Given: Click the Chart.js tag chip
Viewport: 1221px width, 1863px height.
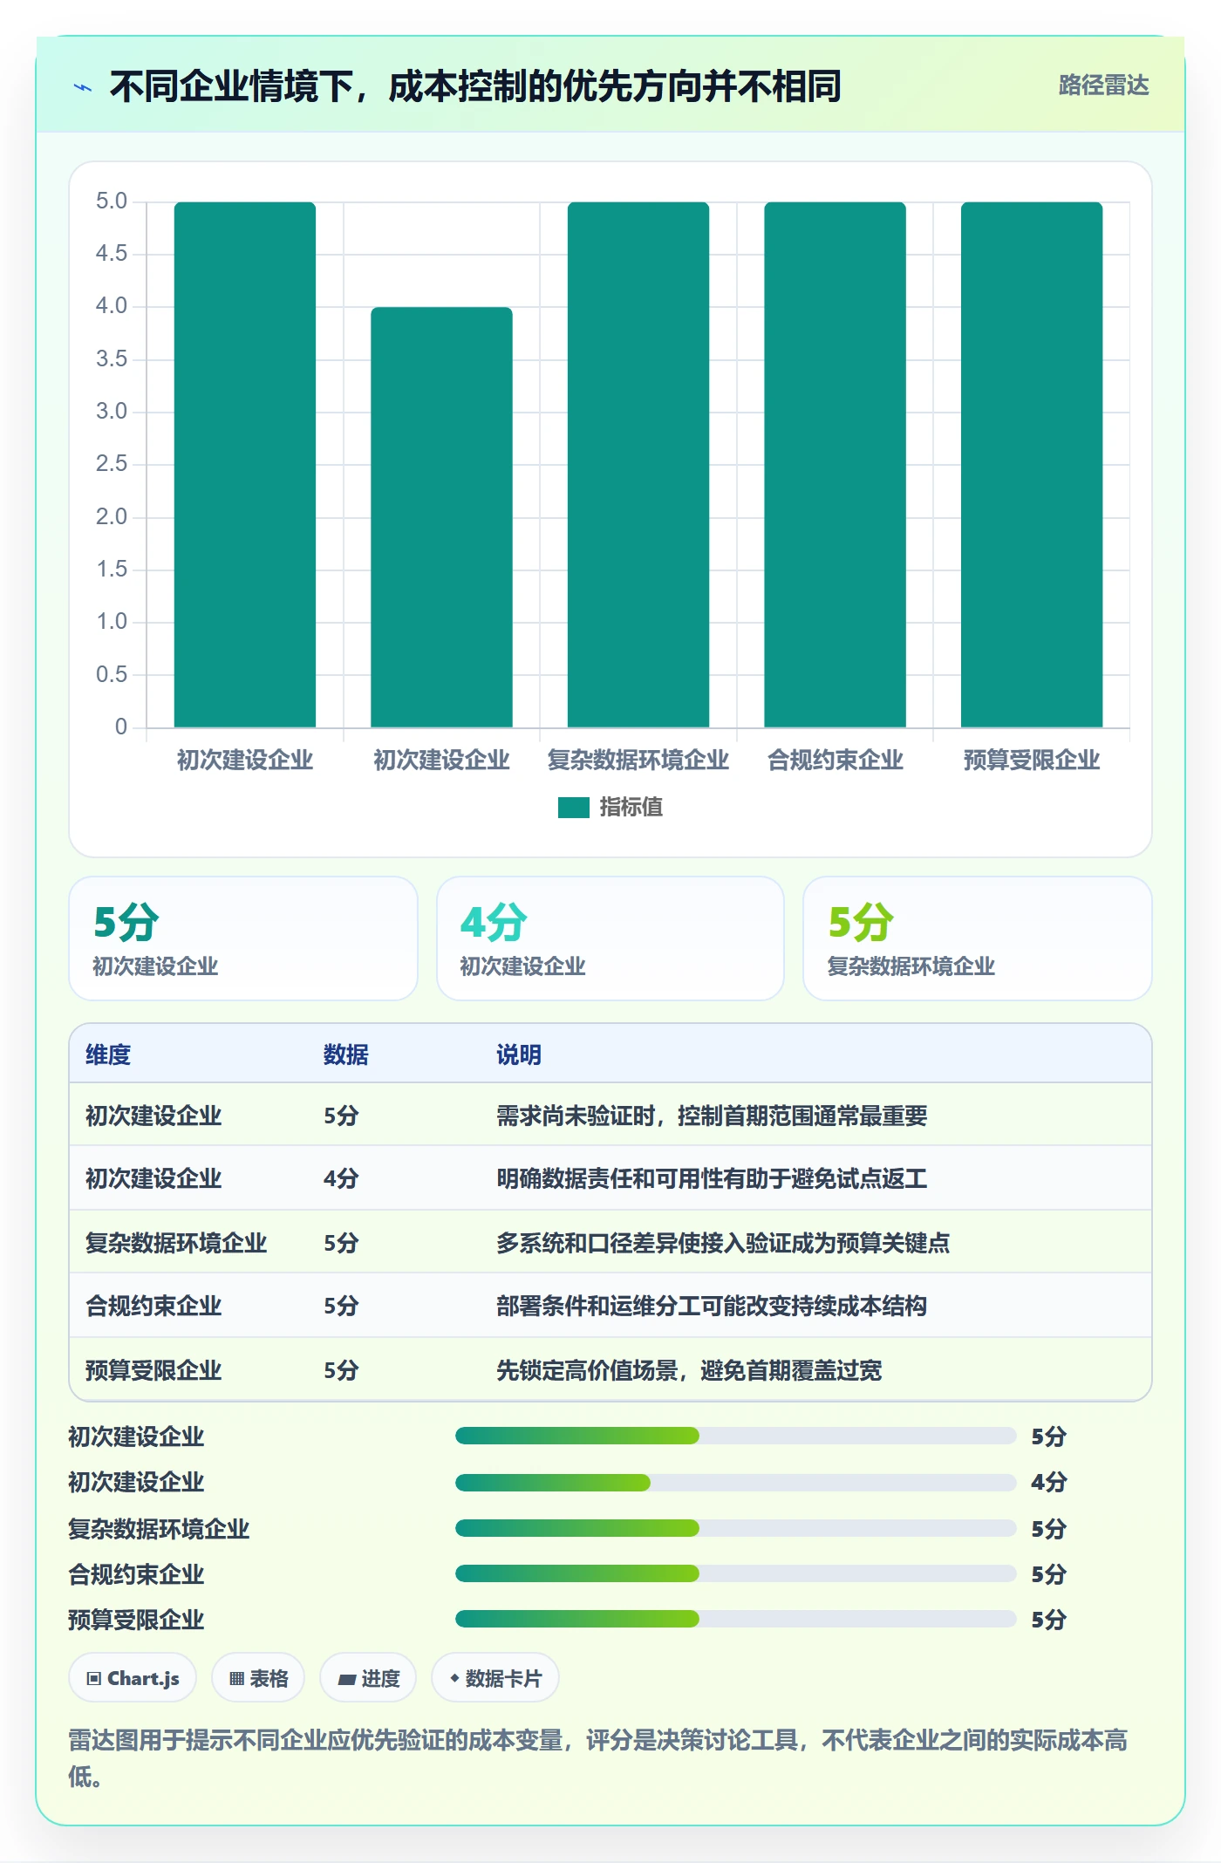Looking at the screenshot, I should click(x=133, y=1678).
